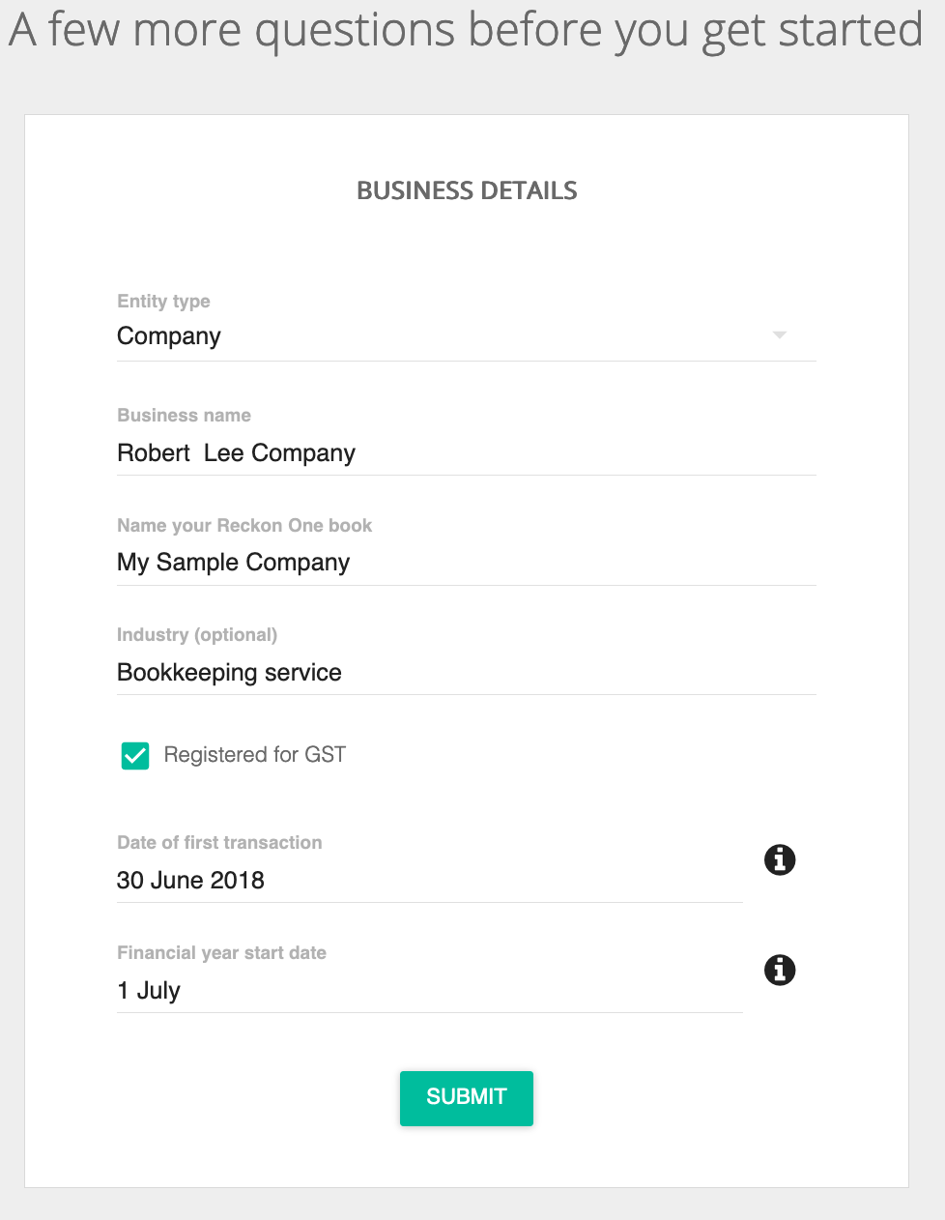Open the date picker showing 30 June 2018
945x1220 pixels.
click(429, 881)
